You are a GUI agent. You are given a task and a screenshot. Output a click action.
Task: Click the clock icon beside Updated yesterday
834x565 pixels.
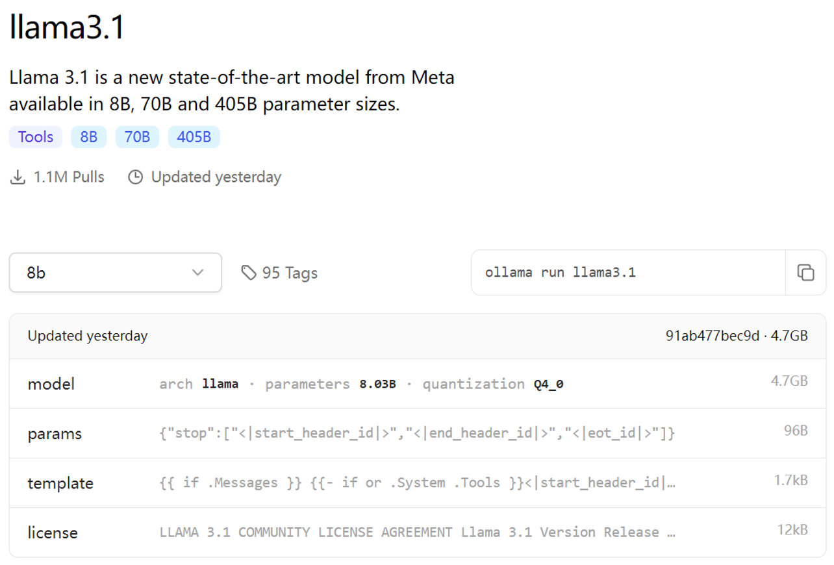pos(135,177)
